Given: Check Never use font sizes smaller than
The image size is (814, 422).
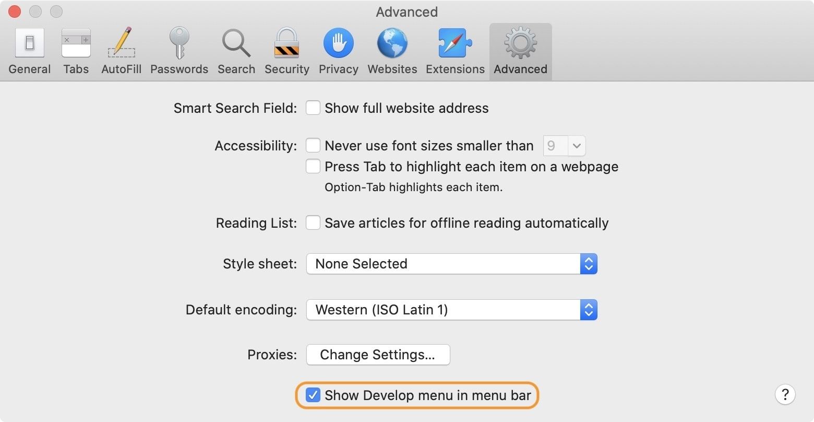Looking at the screenshot, I should (x=313, y=146).
